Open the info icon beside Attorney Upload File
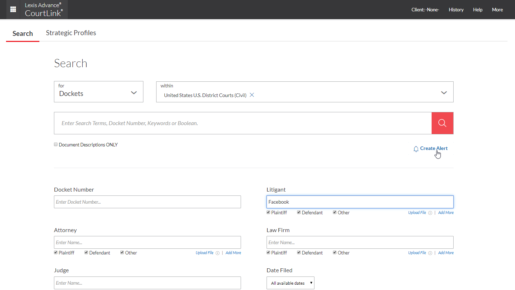 pos(218,253)
